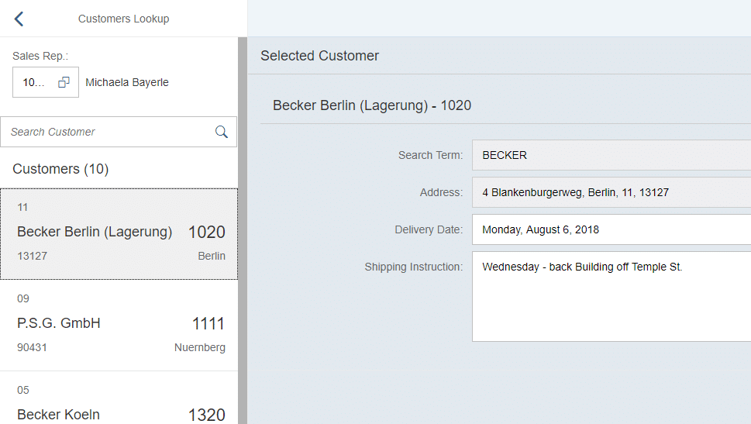Screen dimensions: 751x424
Task: Click the search magnifier icon
Action: tap(222, 132)
